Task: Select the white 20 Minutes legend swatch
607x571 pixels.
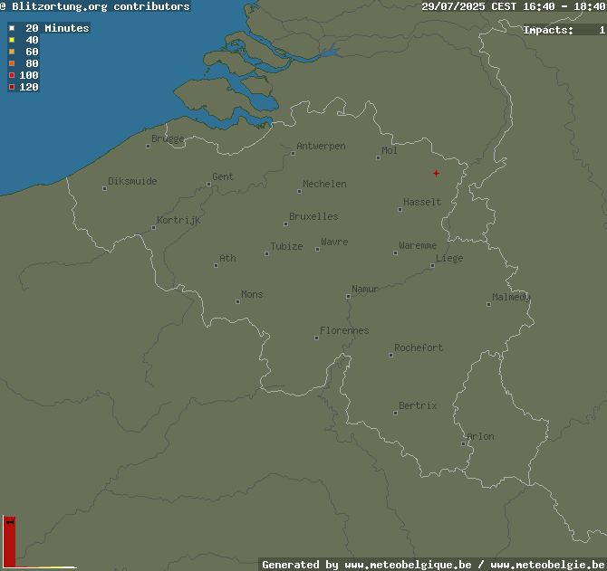Action: coord(12,28)
